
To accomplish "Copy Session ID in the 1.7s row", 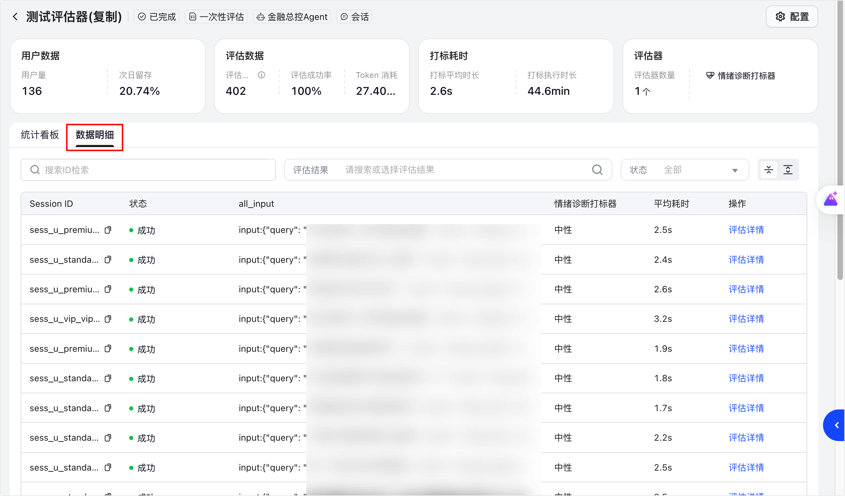I will point(108,408).
